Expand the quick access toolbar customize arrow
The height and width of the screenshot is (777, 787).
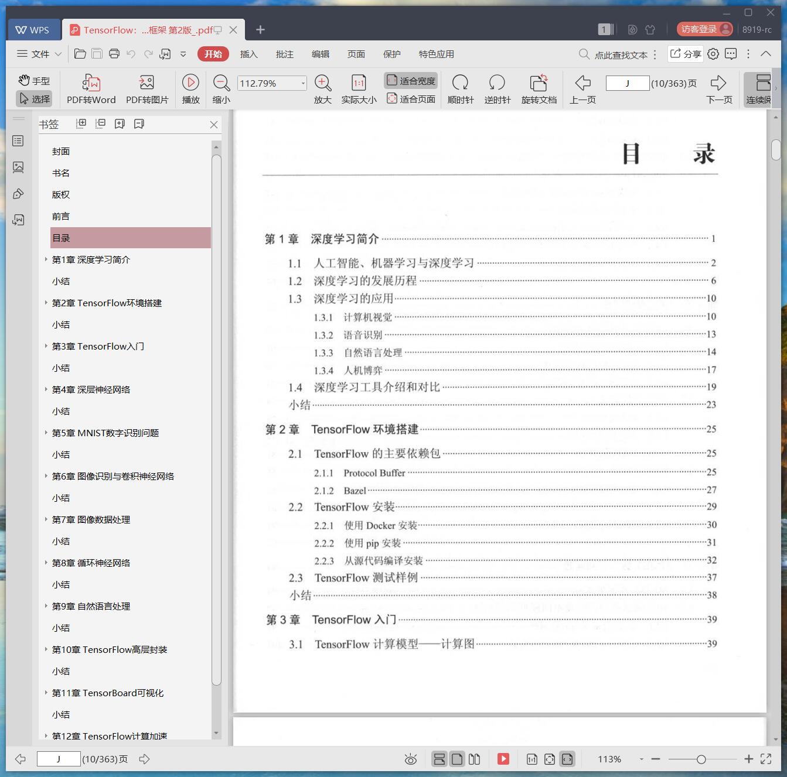(x=183, y=54)
